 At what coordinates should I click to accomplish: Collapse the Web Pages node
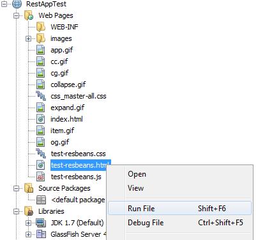16,15
